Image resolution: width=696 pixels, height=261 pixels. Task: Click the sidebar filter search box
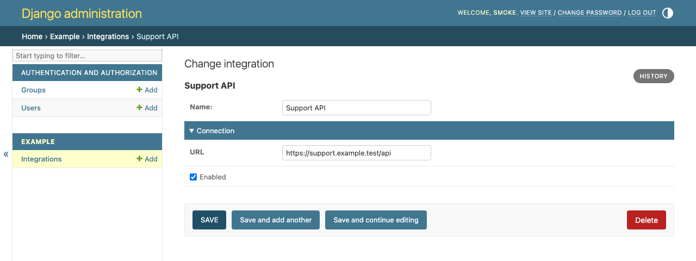[88, 55]
